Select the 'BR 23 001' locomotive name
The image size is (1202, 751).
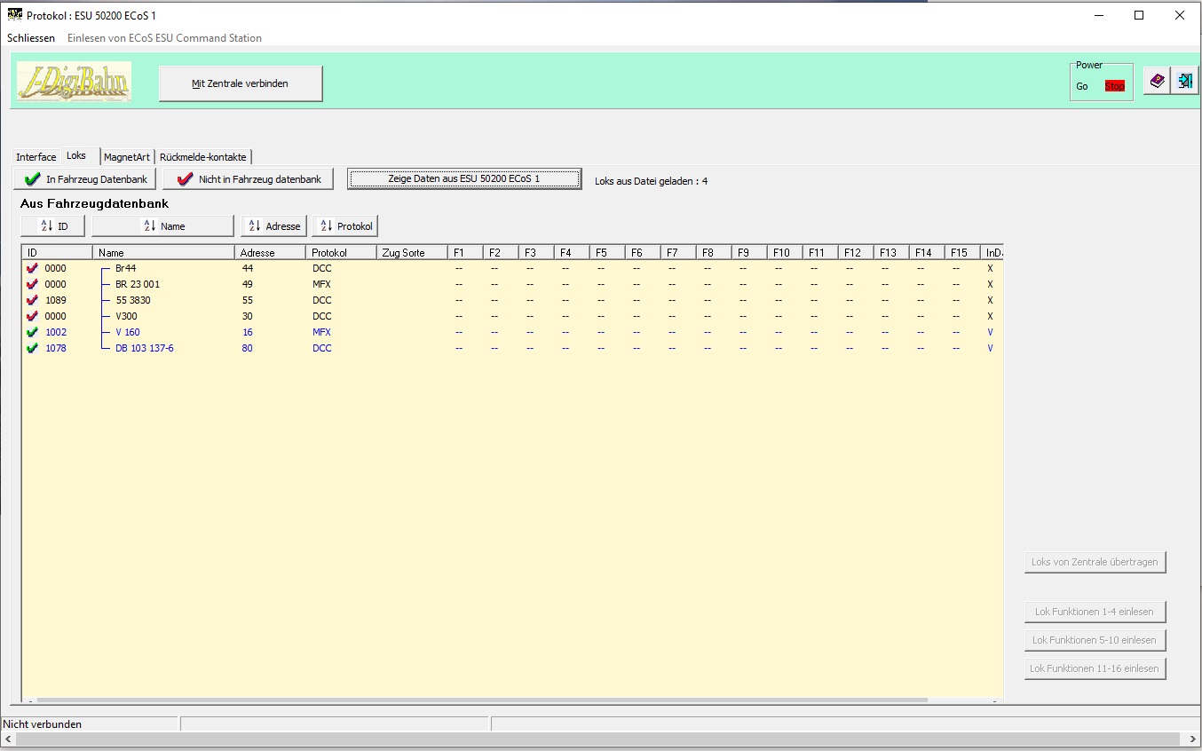click(x=138, y=284)
